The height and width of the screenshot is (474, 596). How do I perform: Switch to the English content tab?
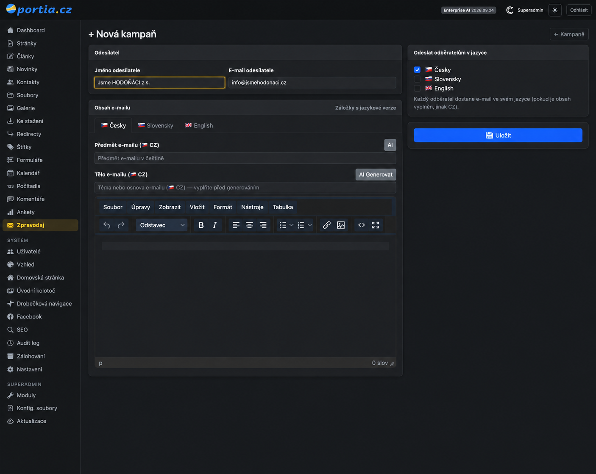click(x=199, y=126)
